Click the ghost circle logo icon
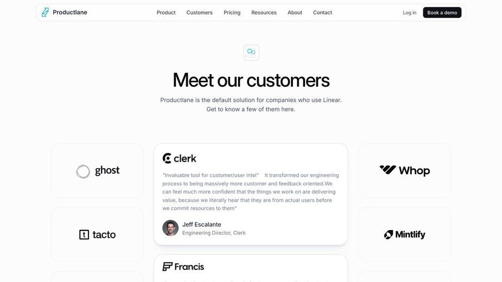This screenshot has width=502, height=282. point(83,171)
